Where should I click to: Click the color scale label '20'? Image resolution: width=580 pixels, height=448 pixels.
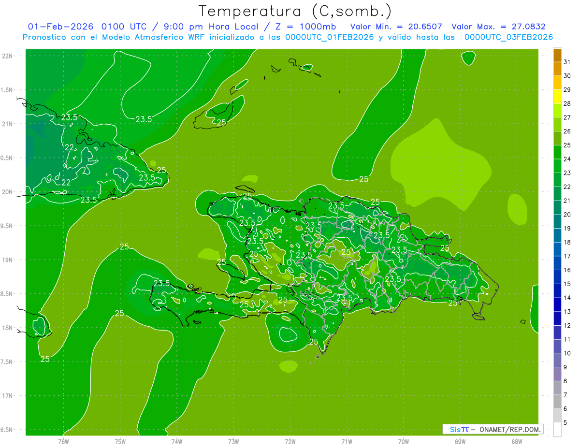pos(567,215)
